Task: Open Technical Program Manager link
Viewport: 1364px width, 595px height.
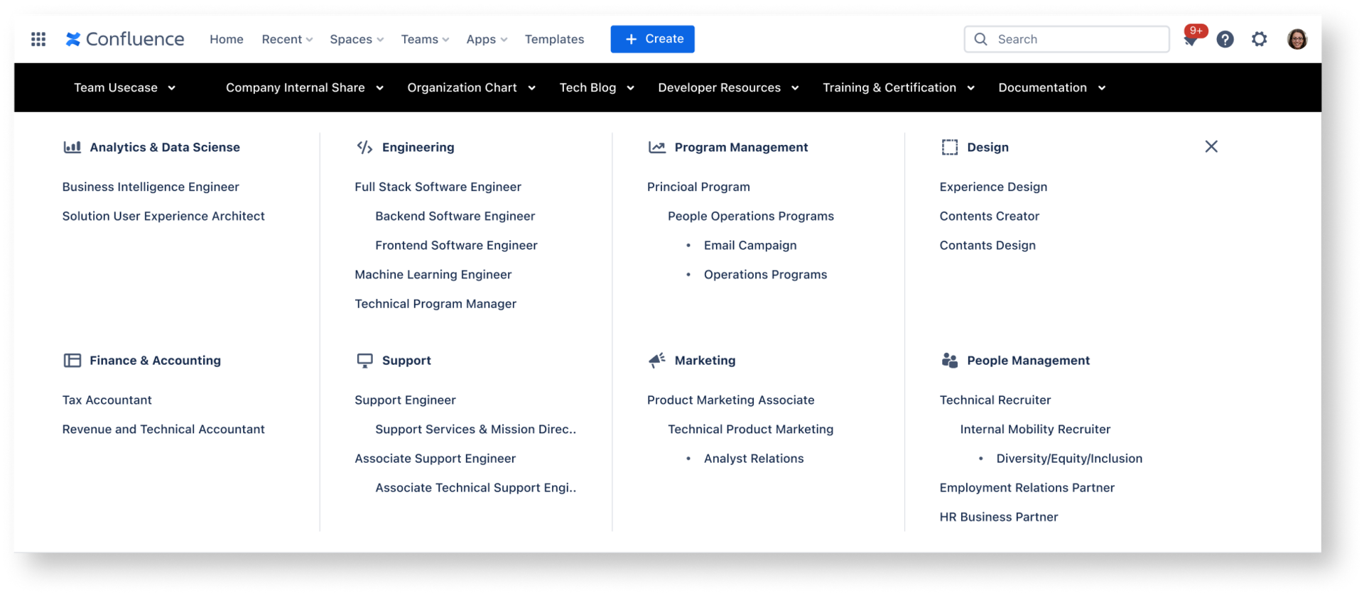Action: point(435,303)
